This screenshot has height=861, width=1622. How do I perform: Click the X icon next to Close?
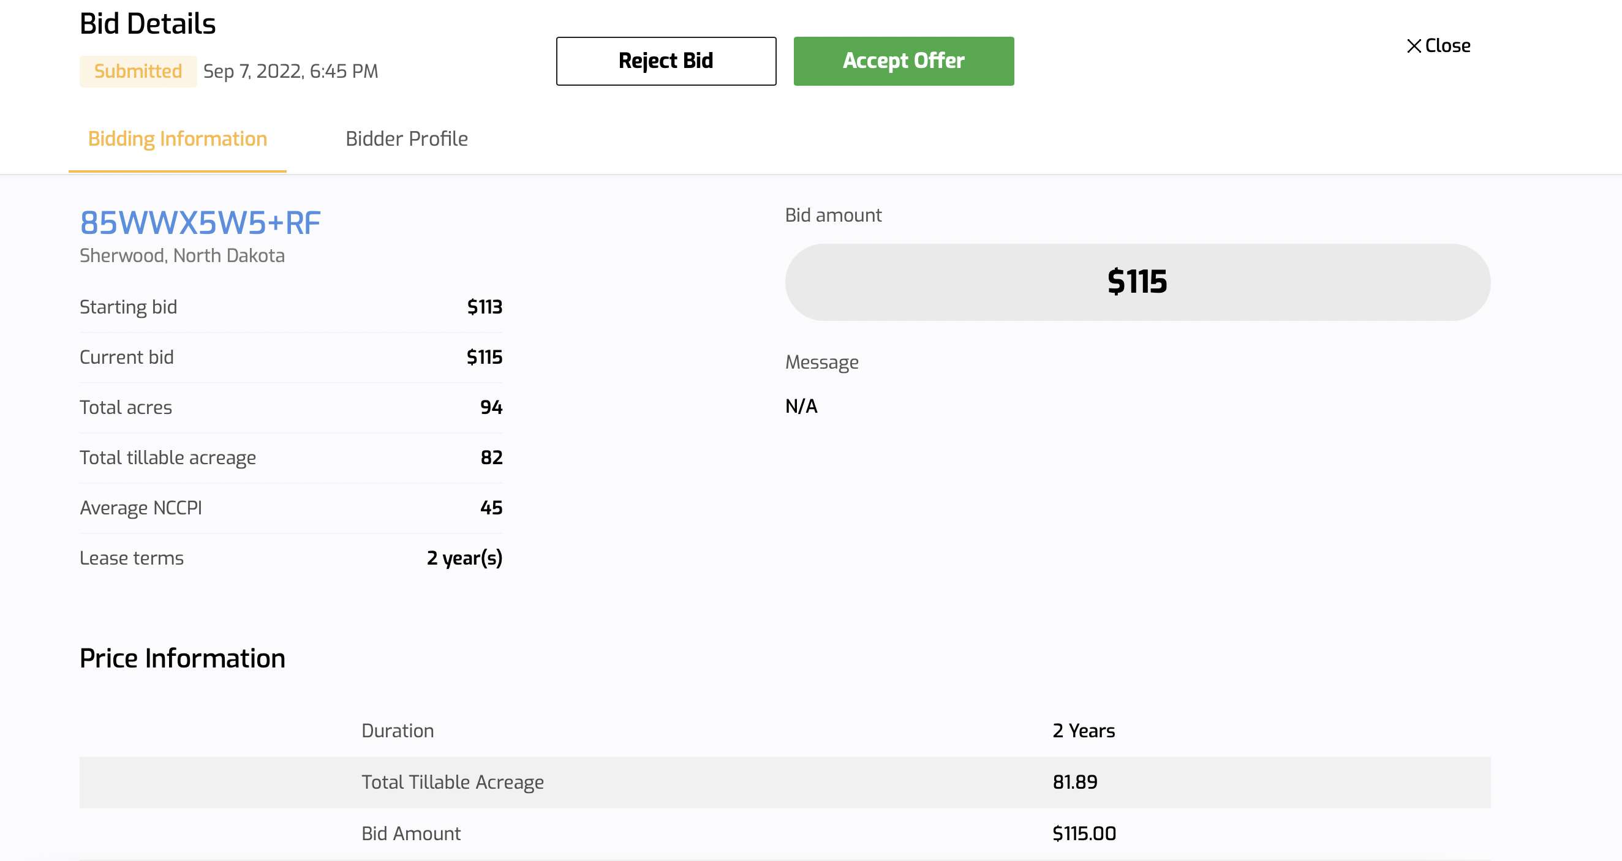tap(1414, 46)
